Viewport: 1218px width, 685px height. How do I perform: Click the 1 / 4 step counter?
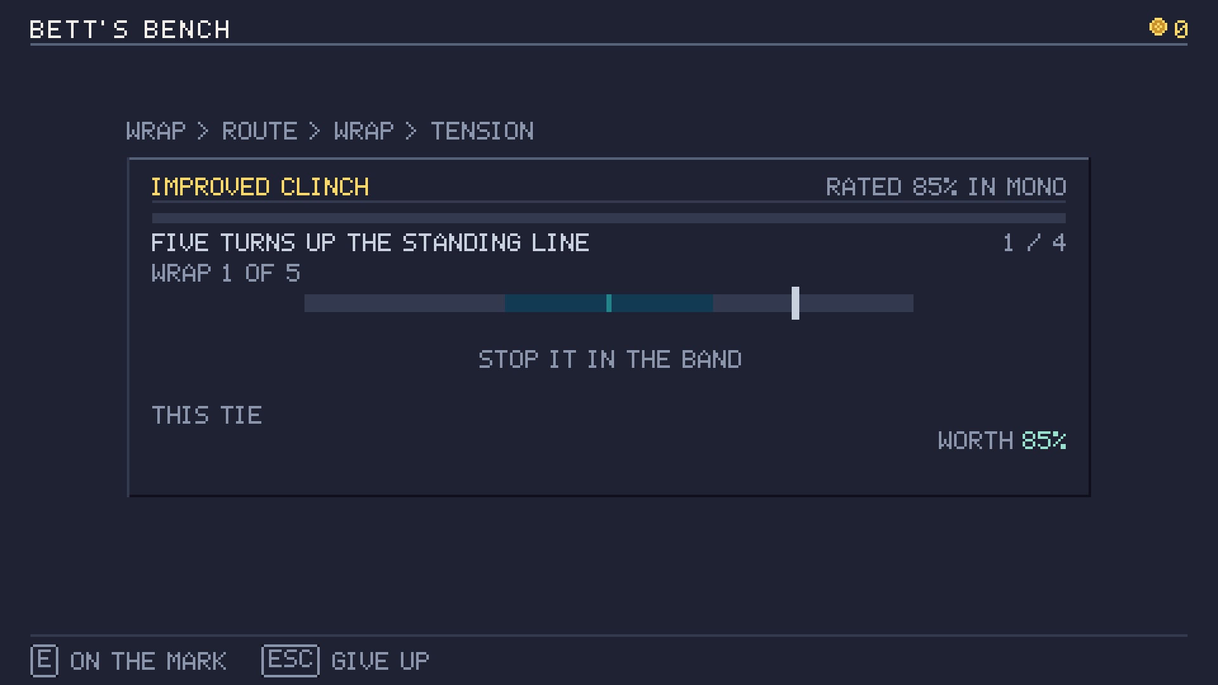coord(1034,243)
